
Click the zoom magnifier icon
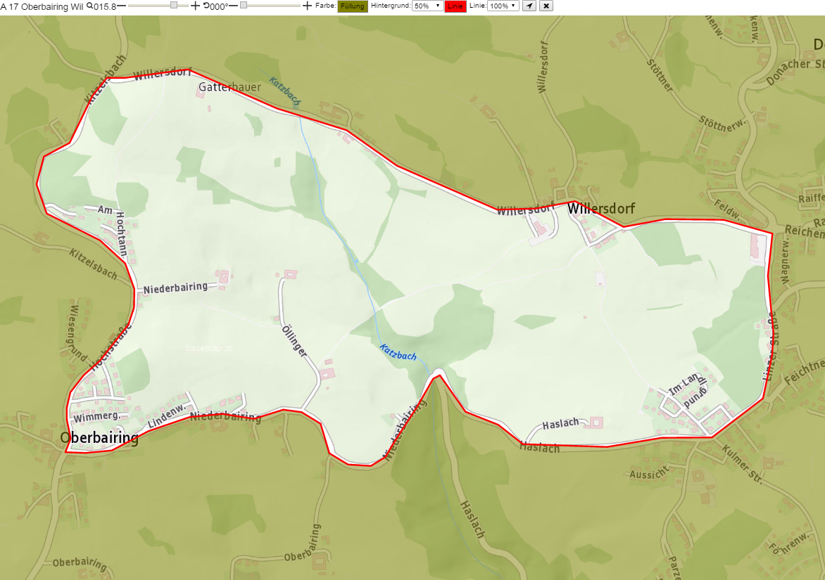(x=89, y=6)
